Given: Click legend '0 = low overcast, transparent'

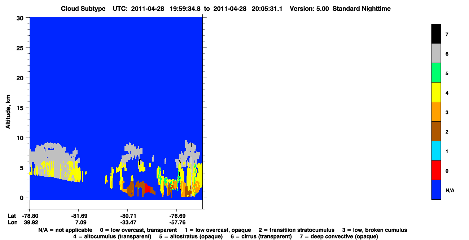Looking at the screenshot, I should click(139, 230).
